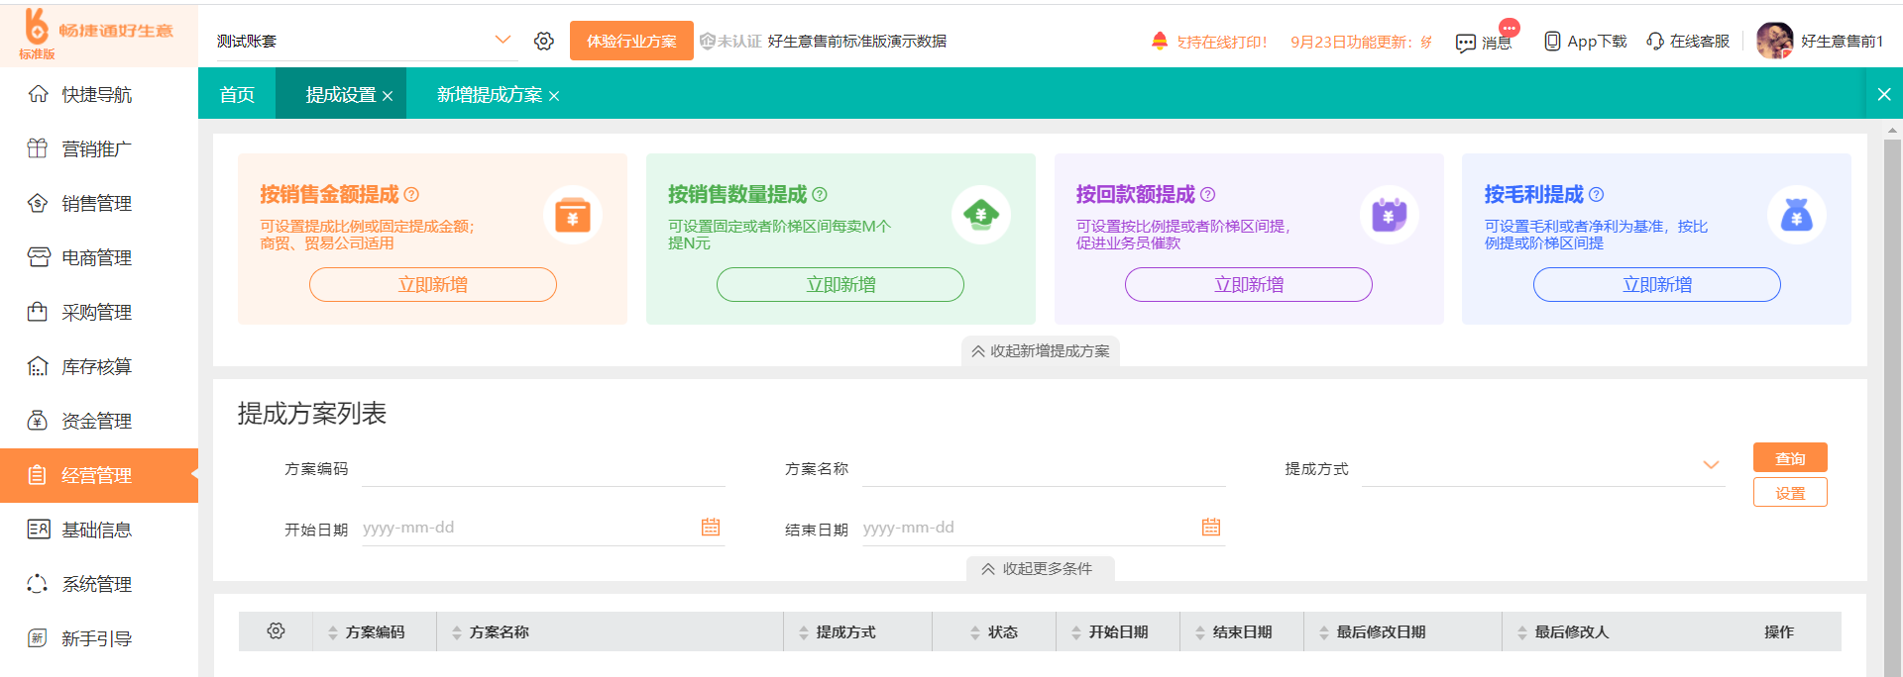Click help icon next to 按毛利提成
The image size is (1903, 677).
(1596, 195)
